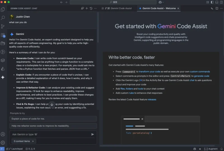Open the Explorer view in activity bar
224x151 pixels.
point(3,9)
